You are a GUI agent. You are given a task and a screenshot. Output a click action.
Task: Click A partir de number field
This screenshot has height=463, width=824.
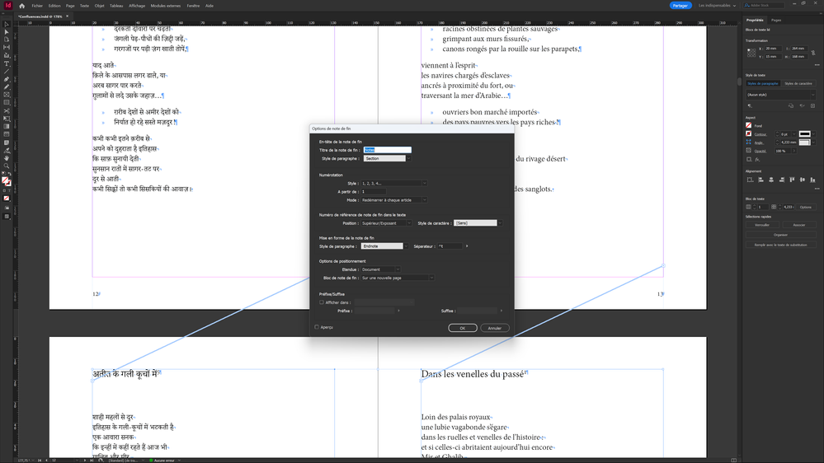pos(373,192)
